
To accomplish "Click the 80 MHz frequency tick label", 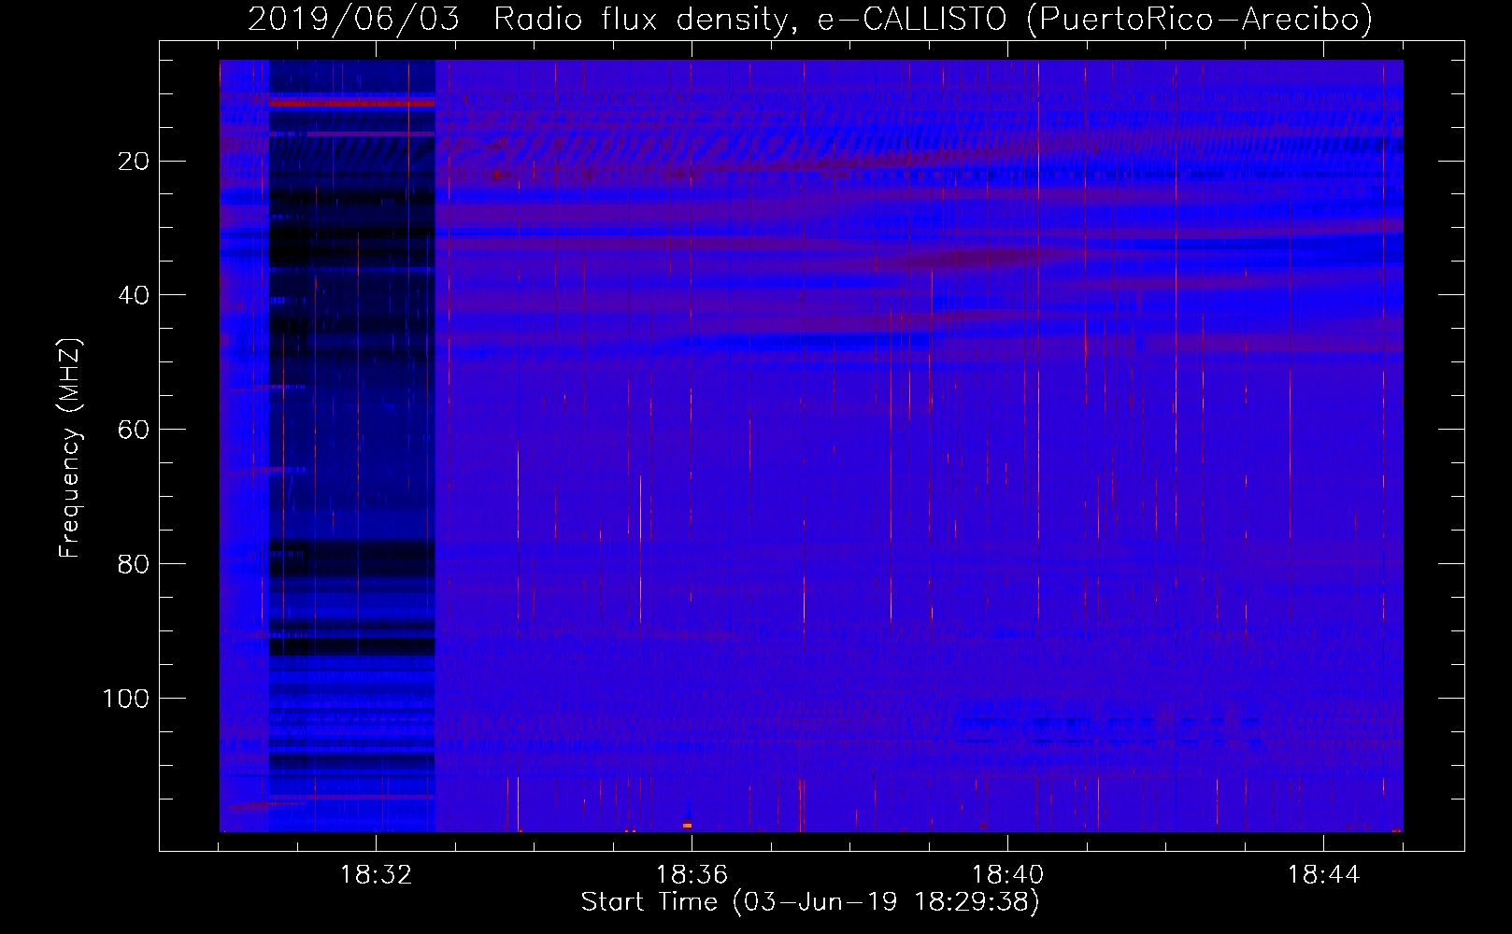I will pyautogui.click(x=132, y=564).
